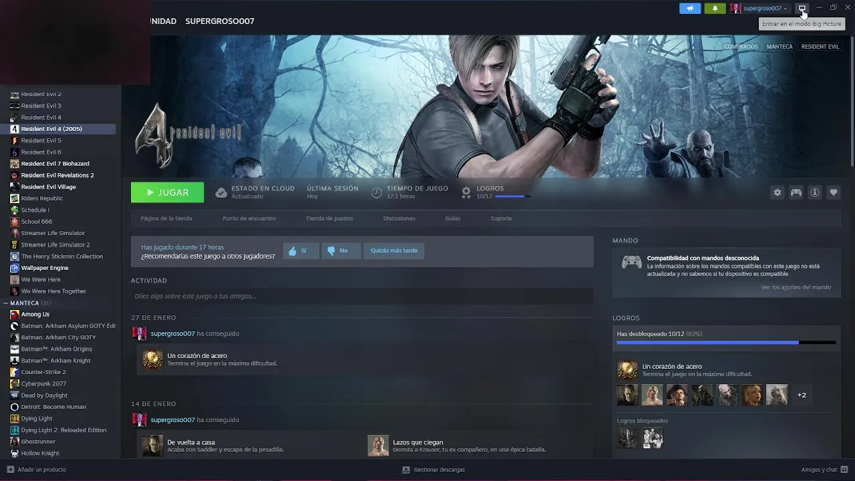Click the Wallpaper Engine icon in library

pos(15,268)
